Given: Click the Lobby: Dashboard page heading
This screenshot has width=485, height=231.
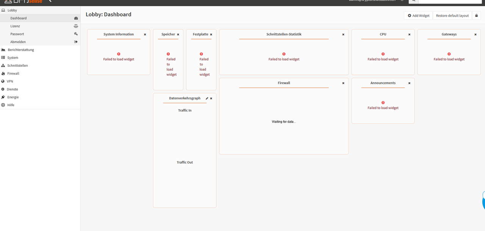Looking at the screenshot, I should tap(108, 14).
